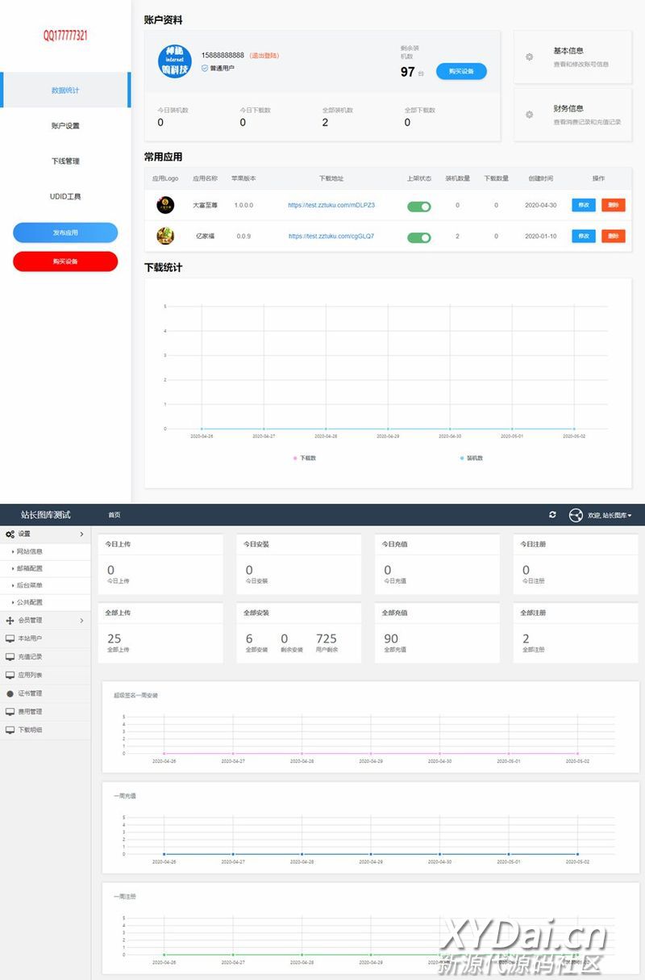Click the 大富至尊 app logo
Viewport: 645px width, 980px height.
tap(164, 205)
